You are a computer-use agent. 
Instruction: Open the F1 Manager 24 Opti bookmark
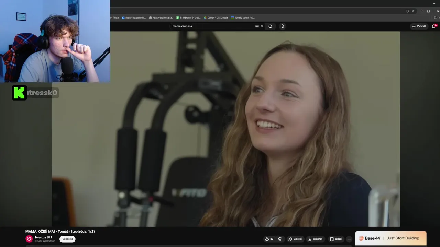pos(188,17)
